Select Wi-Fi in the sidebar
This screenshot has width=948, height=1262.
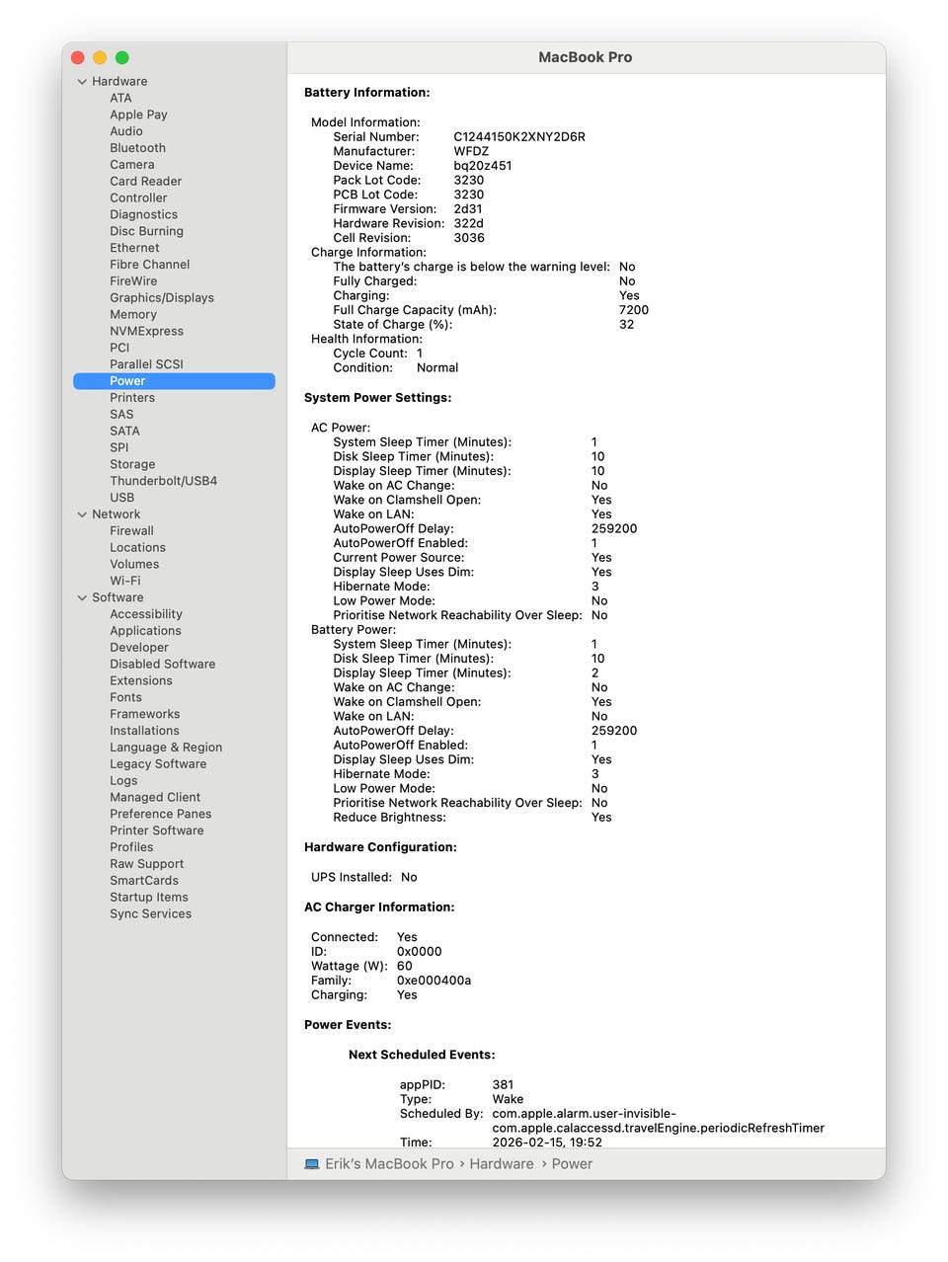pyautogui.click(x=125, y=581)
